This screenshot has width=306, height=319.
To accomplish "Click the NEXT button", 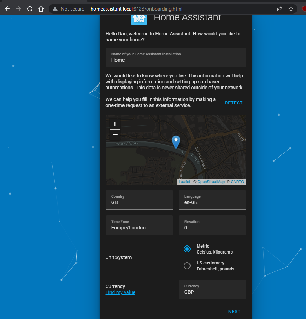I will tap(234, 312).
